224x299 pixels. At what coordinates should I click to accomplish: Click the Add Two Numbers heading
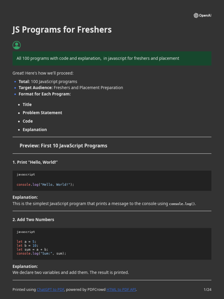click(33, 220)
